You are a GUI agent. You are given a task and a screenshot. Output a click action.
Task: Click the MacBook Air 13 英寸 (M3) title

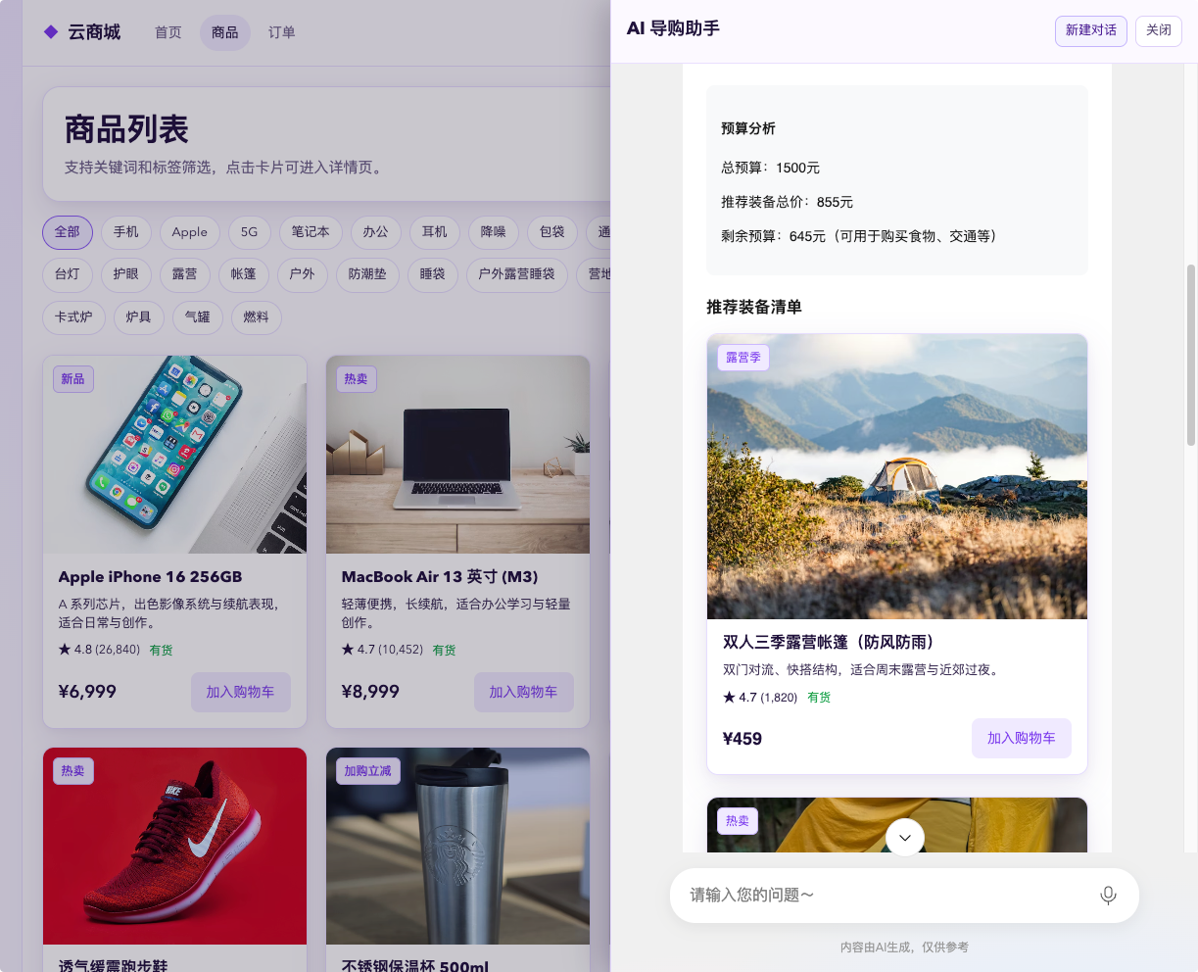point(440,577)
